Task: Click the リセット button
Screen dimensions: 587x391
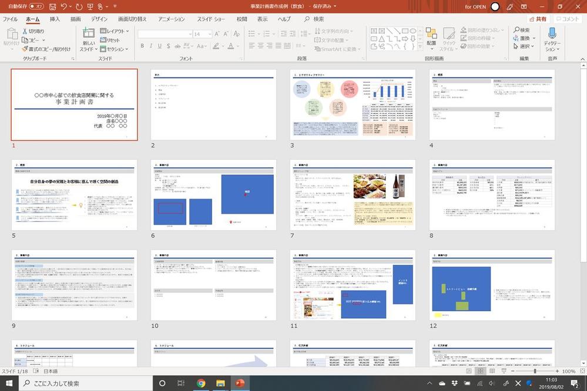Action: point(110,40)
